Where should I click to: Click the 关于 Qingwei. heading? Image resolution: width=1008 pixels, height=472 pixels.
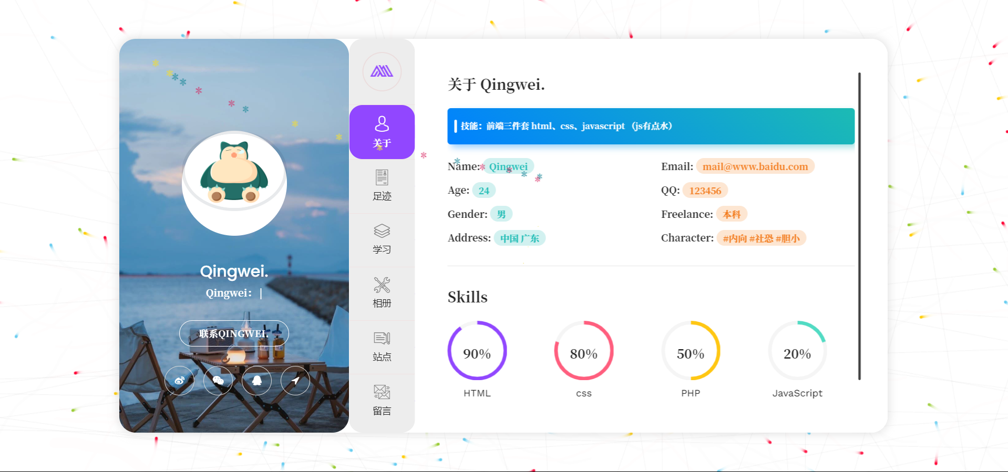click(x=496, y=85)
